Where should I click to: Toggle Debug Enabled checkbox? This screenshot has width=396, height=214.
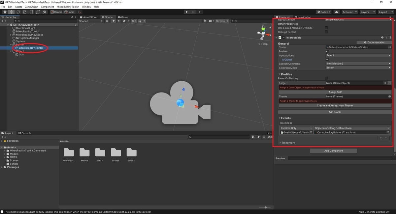click(326, 32)
